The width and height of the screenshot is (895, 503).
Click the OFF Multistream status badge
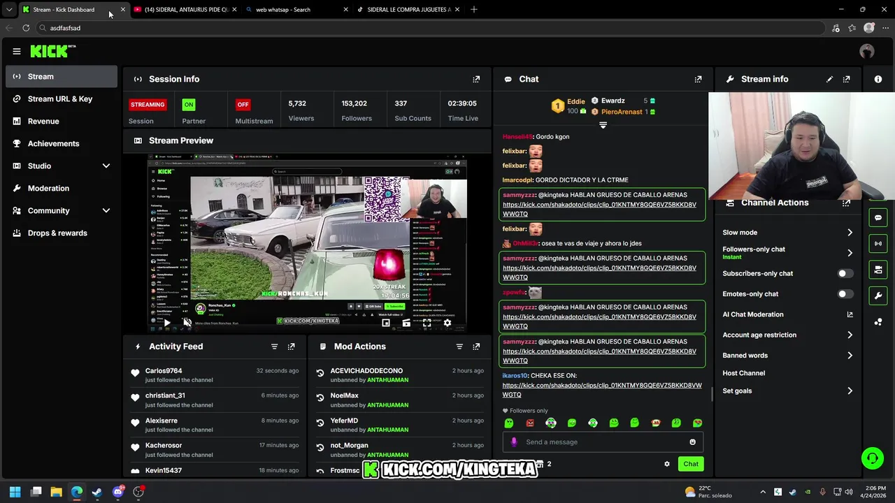pyautogui.click(x=243, y=105)
